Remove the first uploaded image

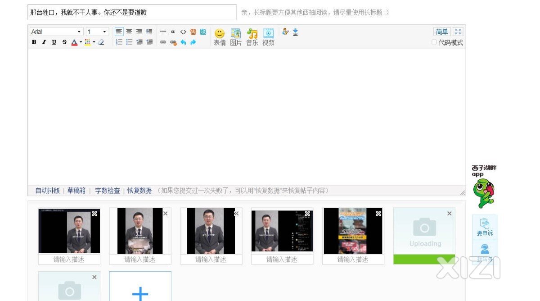[94, 213]
